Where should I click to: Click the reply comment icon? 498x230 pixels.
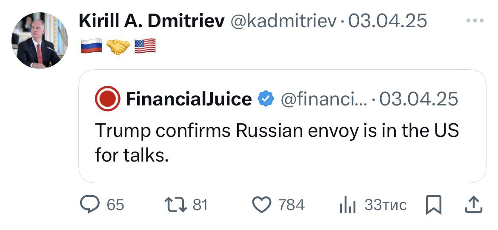[89, 205]
